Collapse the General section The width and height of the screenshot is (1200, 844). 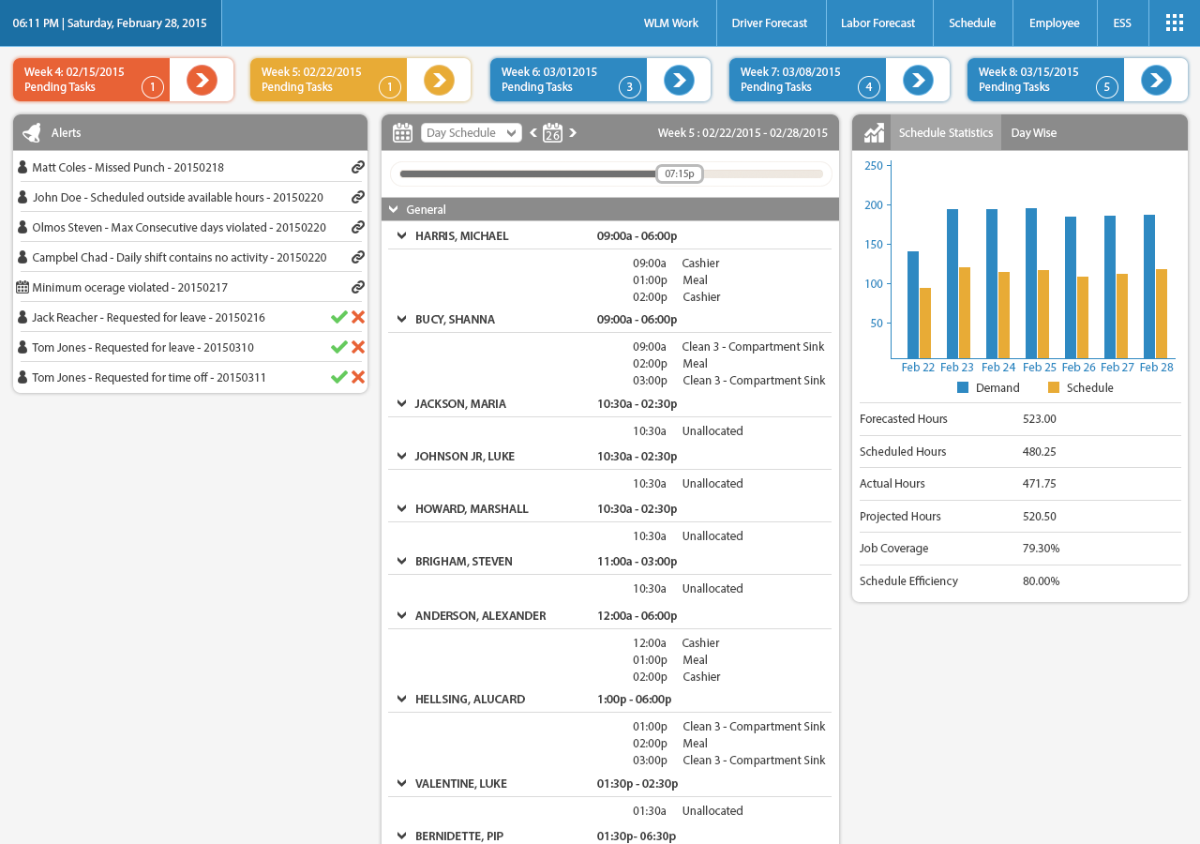[394, 210]
